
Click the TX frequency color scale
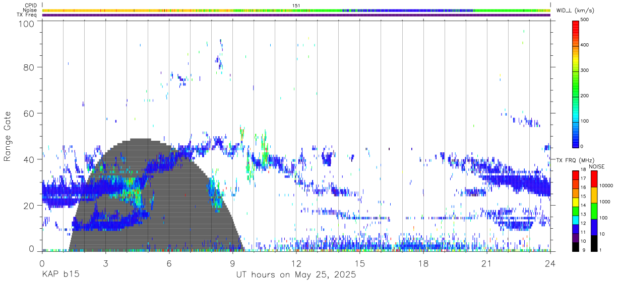576,211
